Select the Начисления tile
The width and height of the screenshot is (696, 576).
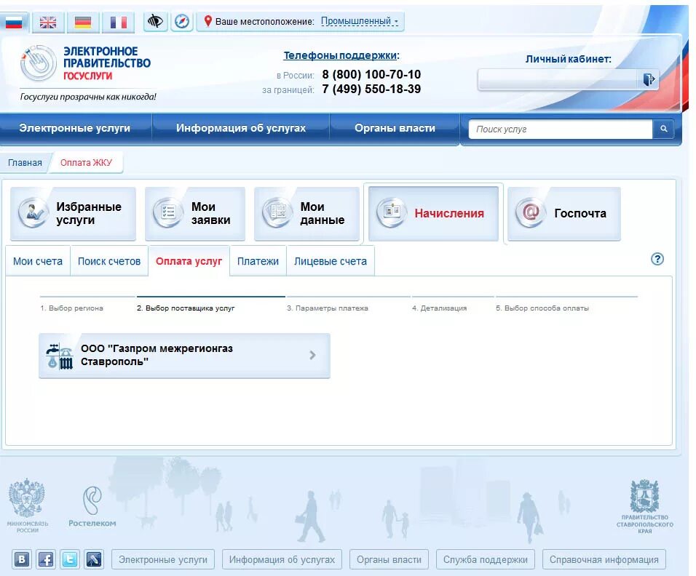(x=434, y=214)
